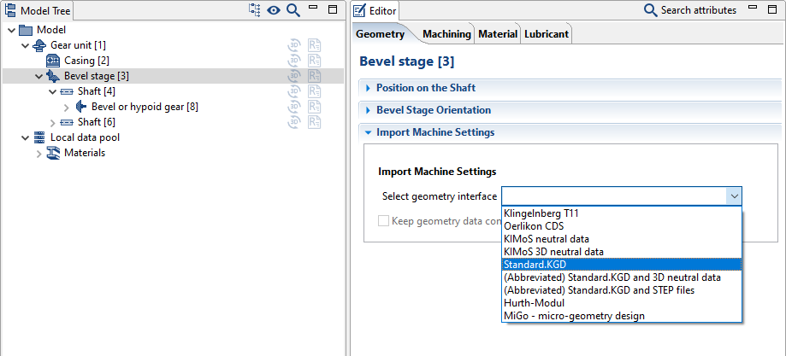Viewport: 786px width, 356px height.
Task: Select Casing [2] in the model tree
Action: tap(86, 61)
